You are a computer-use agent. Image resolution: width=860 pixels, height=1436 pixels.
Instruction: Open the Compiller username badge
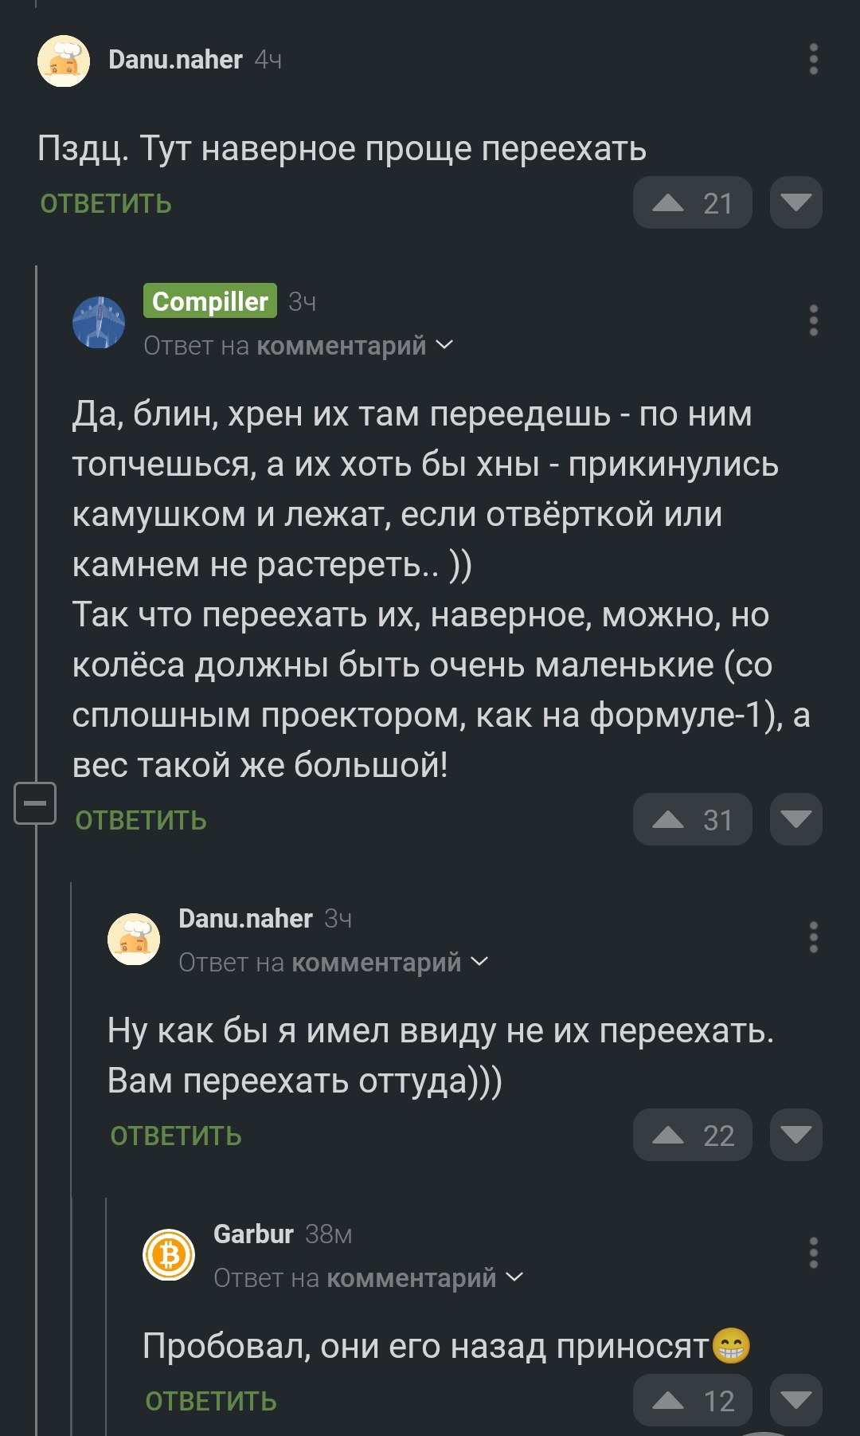(x=210, y=301)
